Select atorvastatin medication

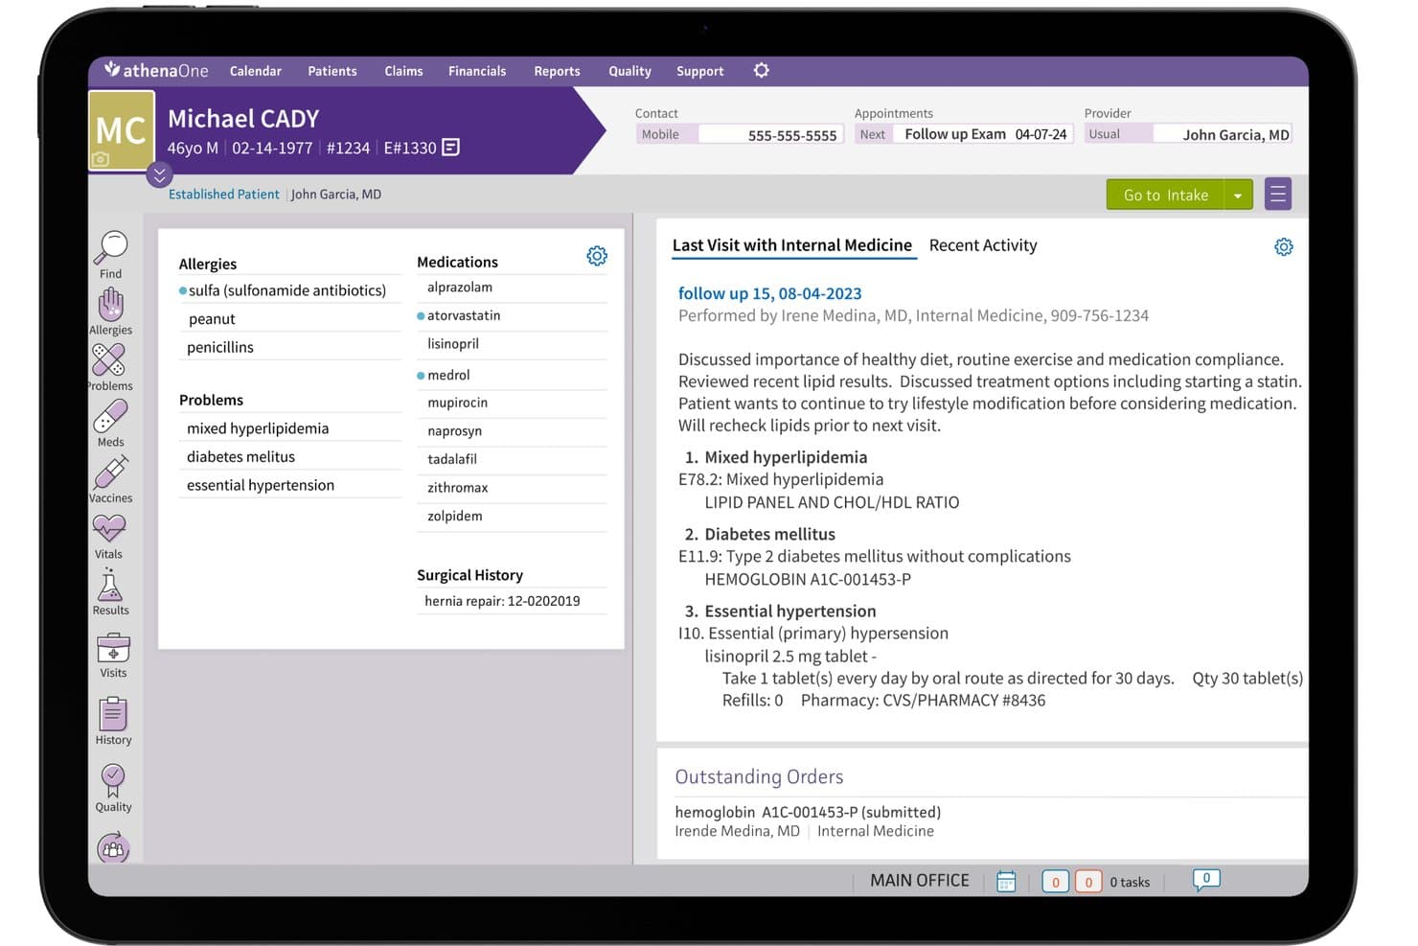tap(512, 315)
